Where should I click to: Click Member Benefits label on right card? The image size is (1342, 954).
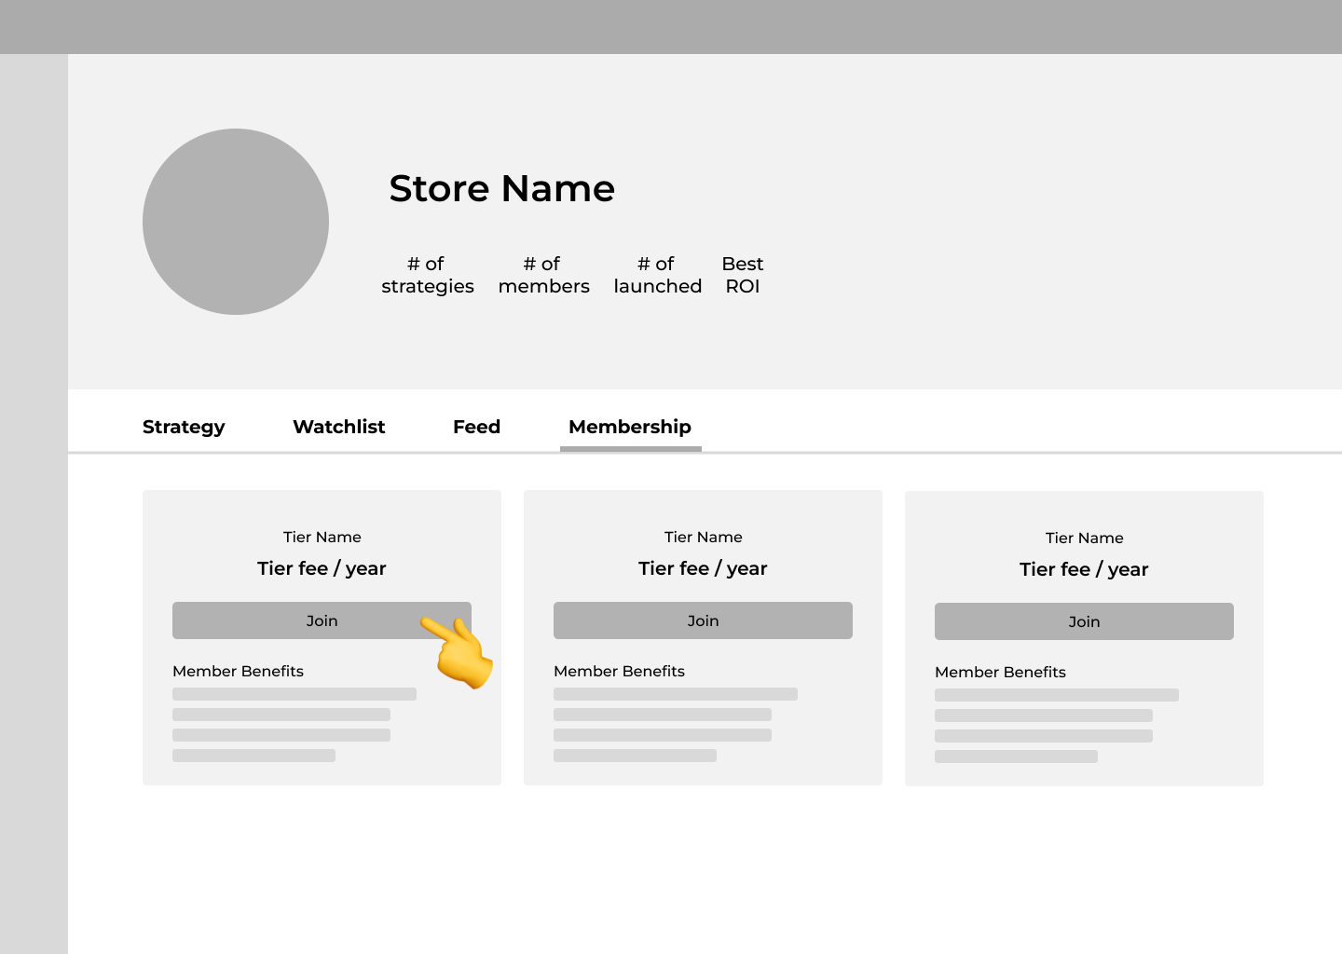(x=1000, y=673)
